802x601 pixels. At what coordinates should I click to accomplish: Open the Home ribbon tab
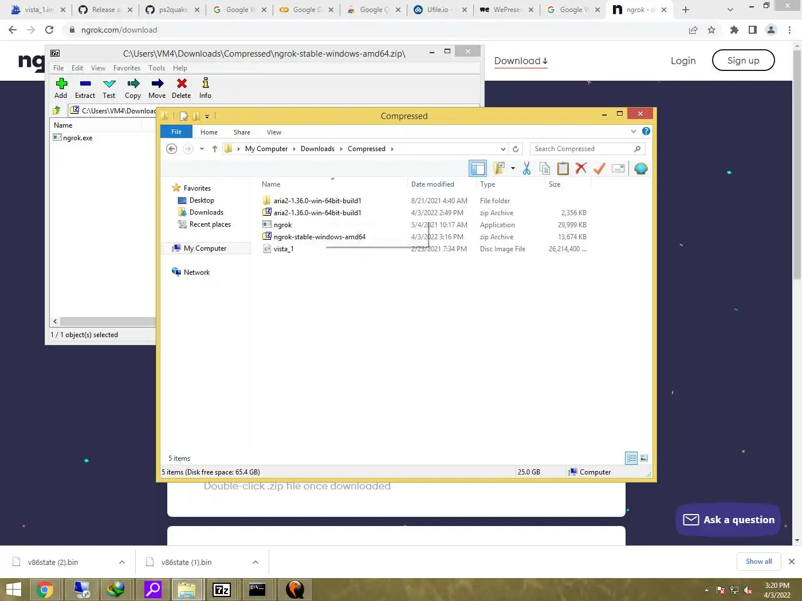tap(209, 132)
